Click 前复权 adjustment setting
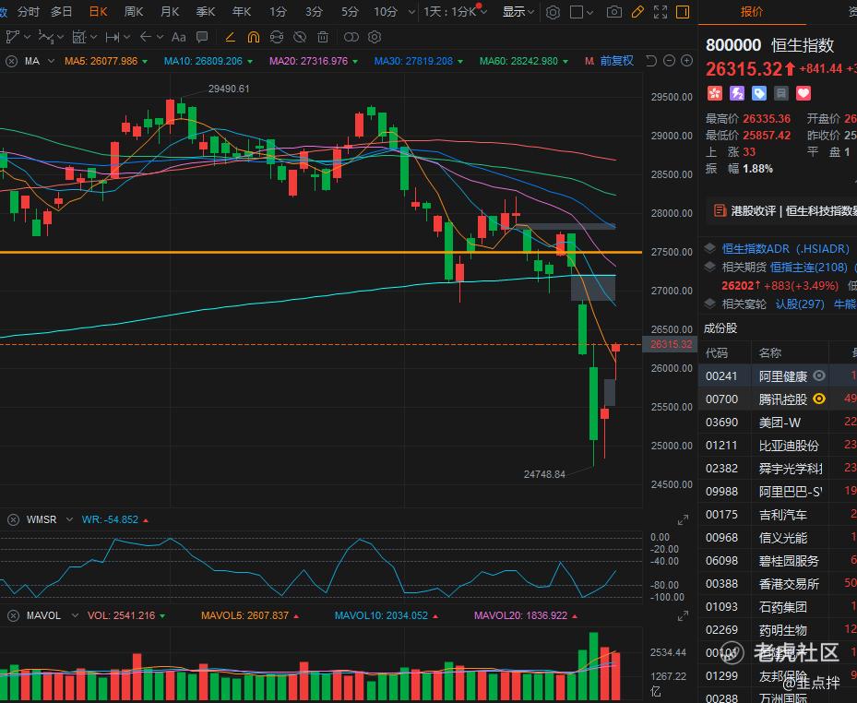Image resolution: width=857 pixels, height=703 pixels. click(616, 61)
